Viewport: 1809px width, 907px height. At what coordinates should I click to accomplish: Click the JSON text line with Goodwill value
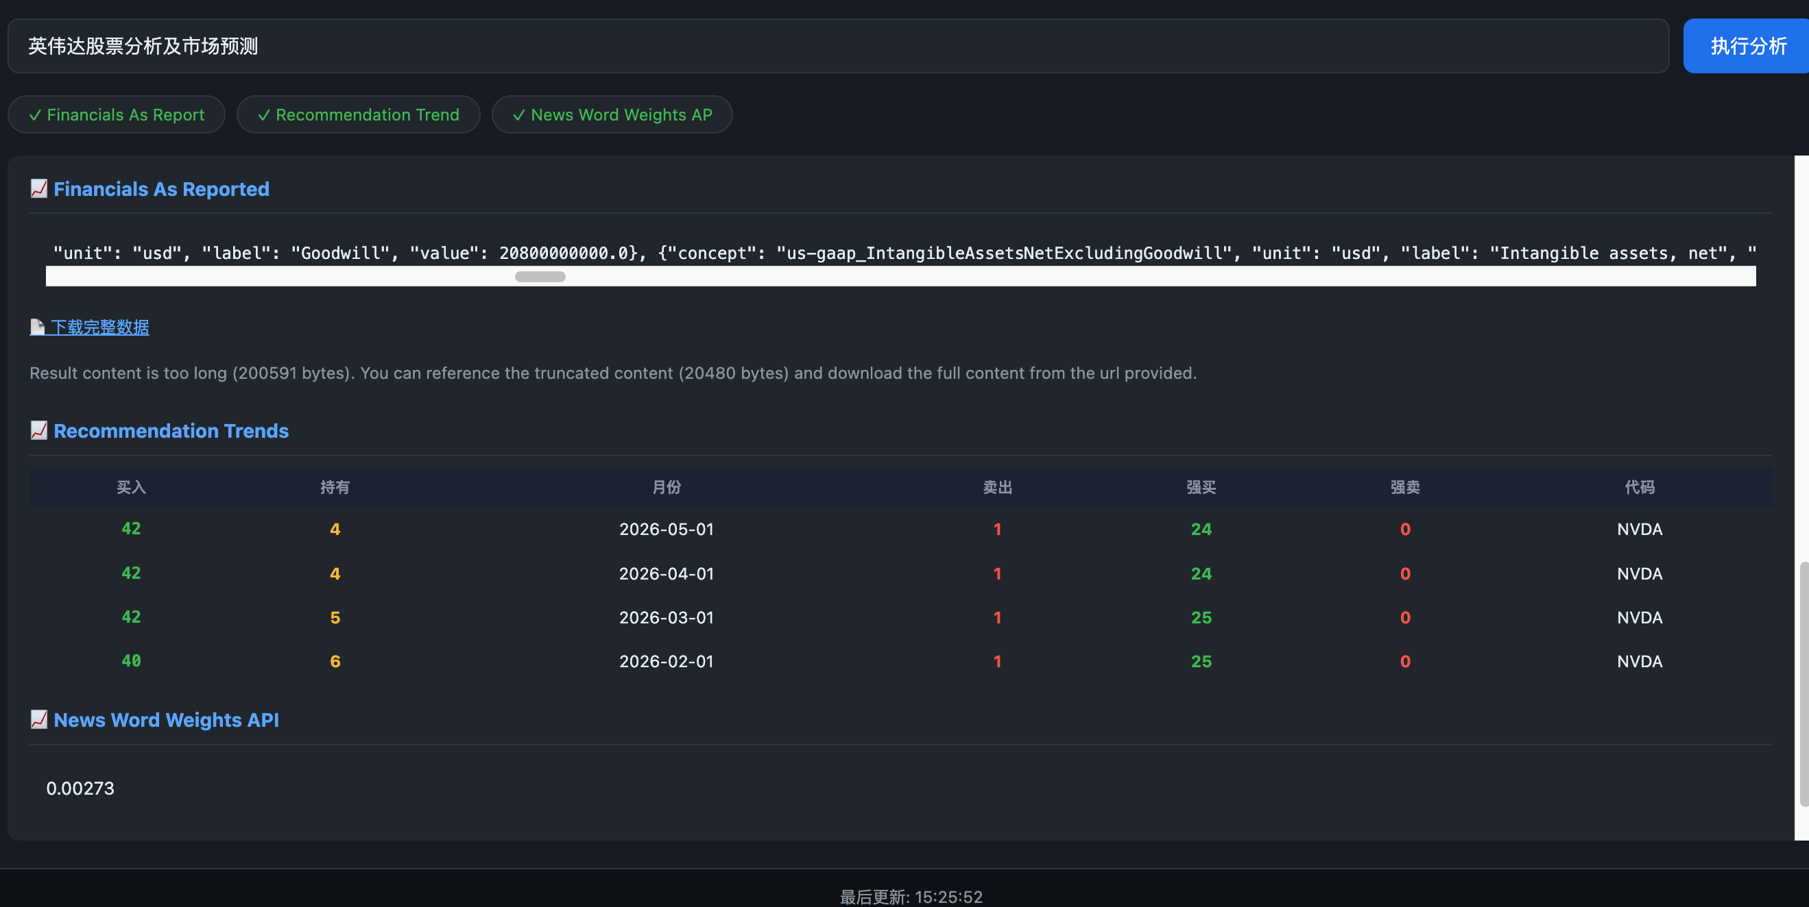pos(904,253)
